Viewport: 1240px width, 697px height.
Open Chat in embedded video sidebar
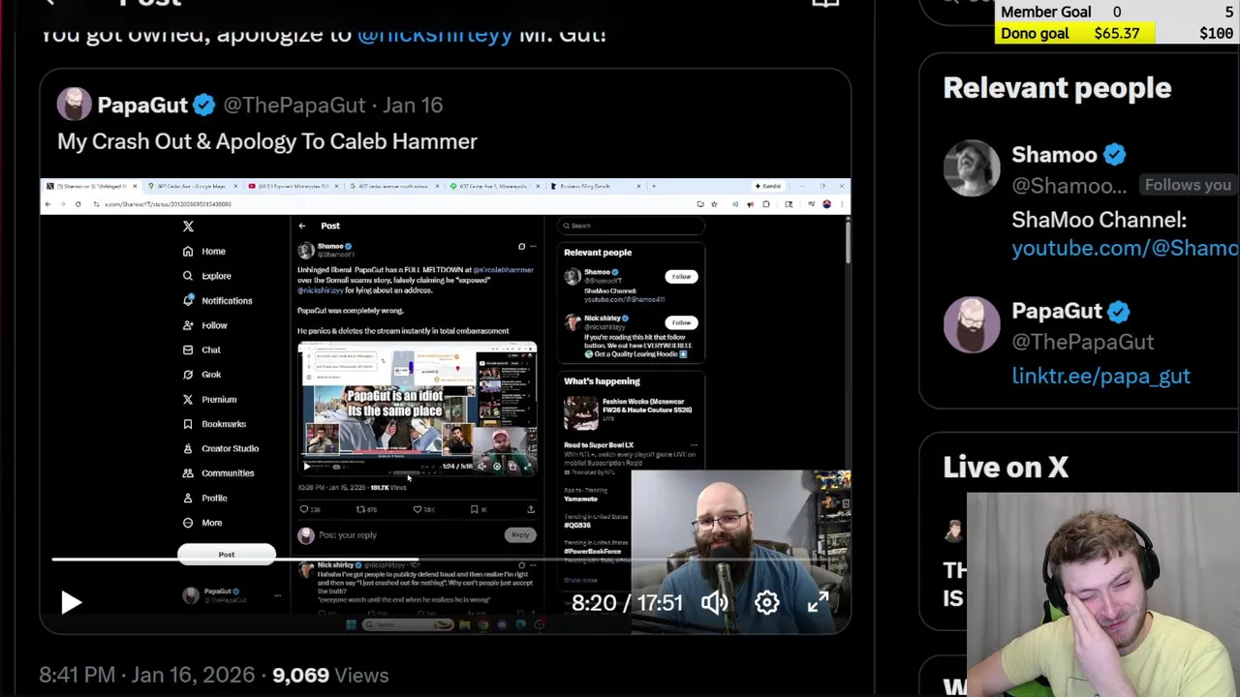tap(201, 349)
